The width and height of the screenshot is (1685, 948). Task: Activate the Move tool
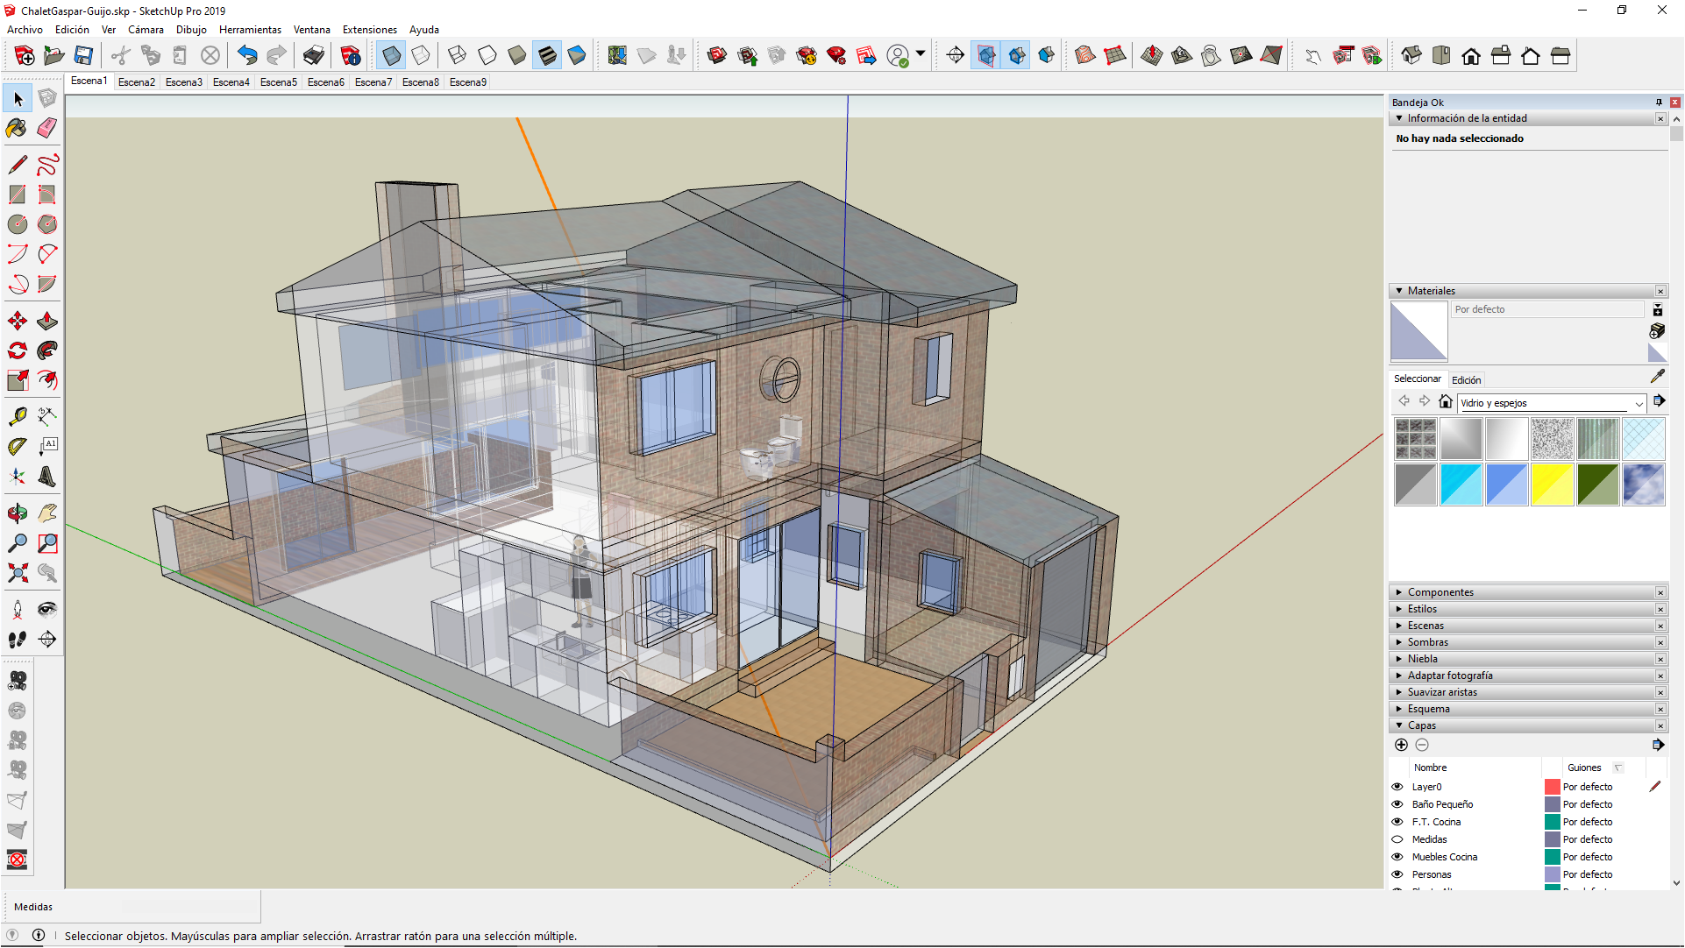tap(18, 321)
